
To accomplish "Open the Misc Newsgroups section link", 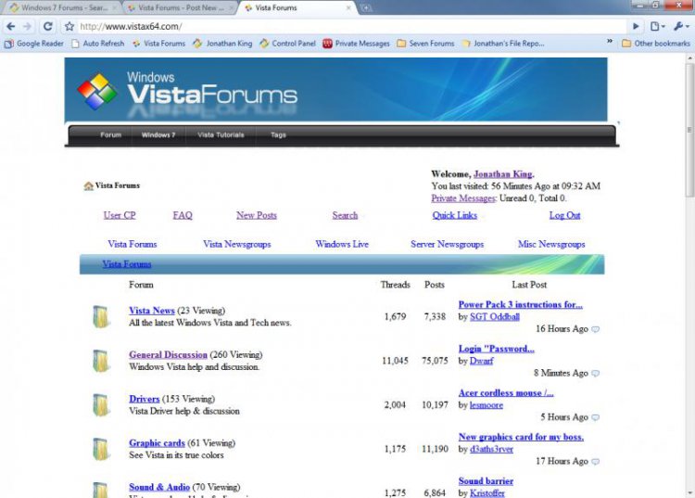I will 551,244.
